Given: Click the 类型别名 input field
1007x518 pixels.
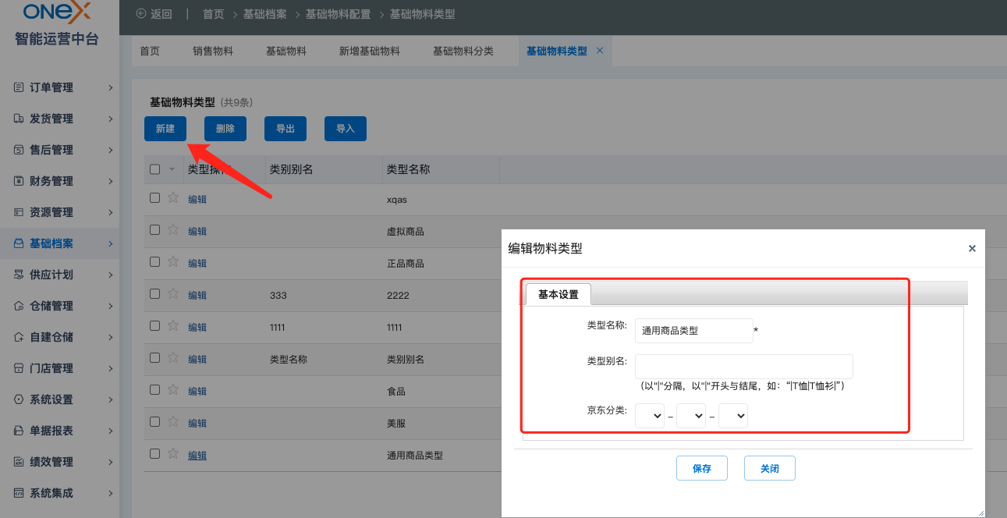Looking at the screenshot, I should pyautogui.click(x=744, y=367).
